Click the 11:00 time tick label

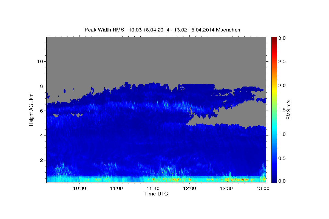pos(116,189)
